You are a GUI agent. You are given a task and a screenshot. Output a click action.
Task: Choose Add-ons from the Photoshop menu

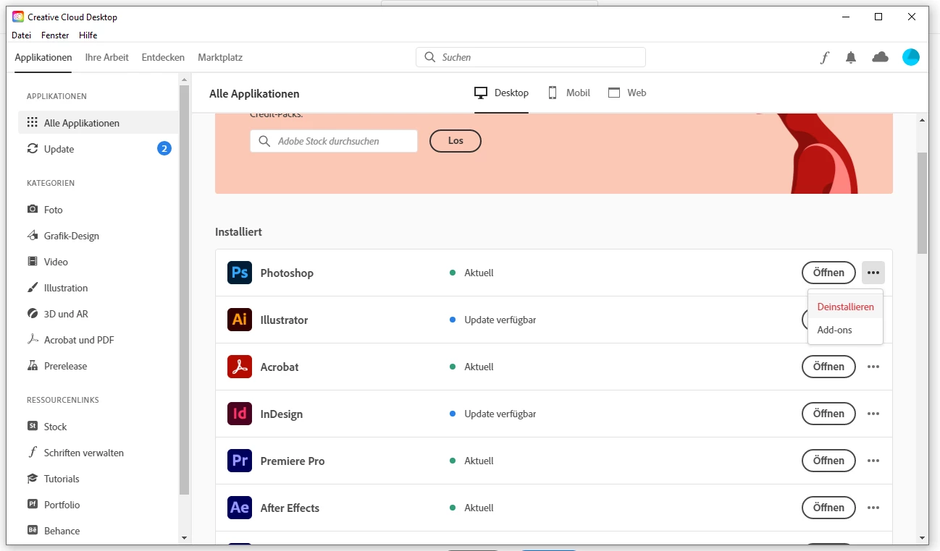point(845,330)
